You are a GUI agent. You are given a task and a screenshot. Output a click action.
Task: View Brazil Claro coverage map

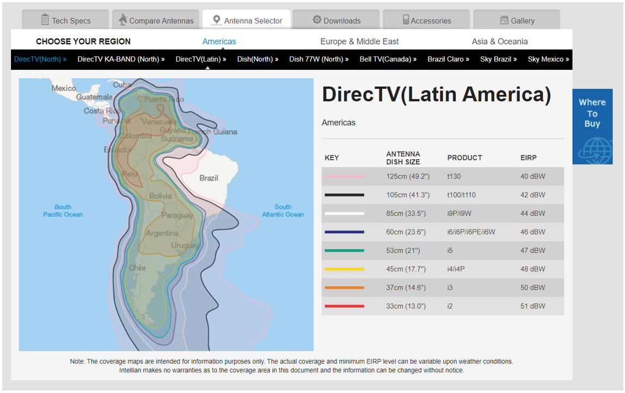point(449,59)
